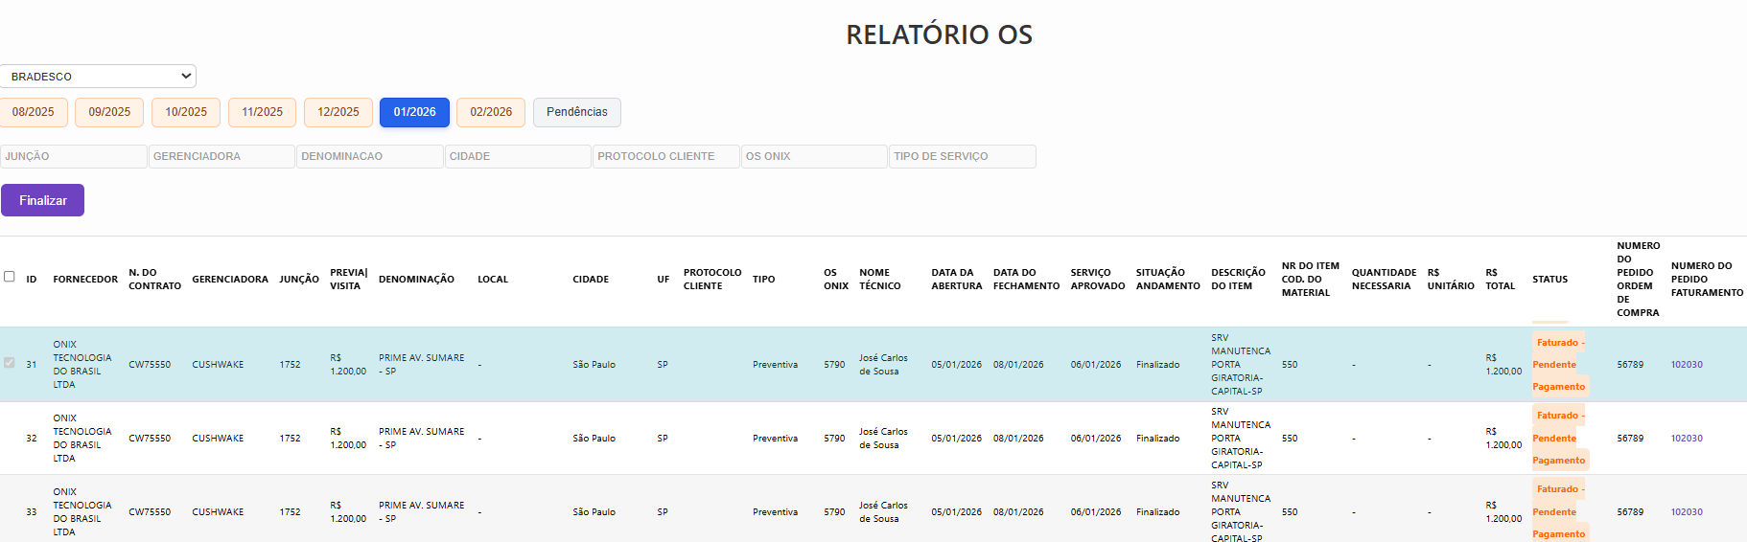The width and height of the screenshot is (1747, 542).
Task: Focus the CIDADE filter field
Action: (x=518, y=156)
